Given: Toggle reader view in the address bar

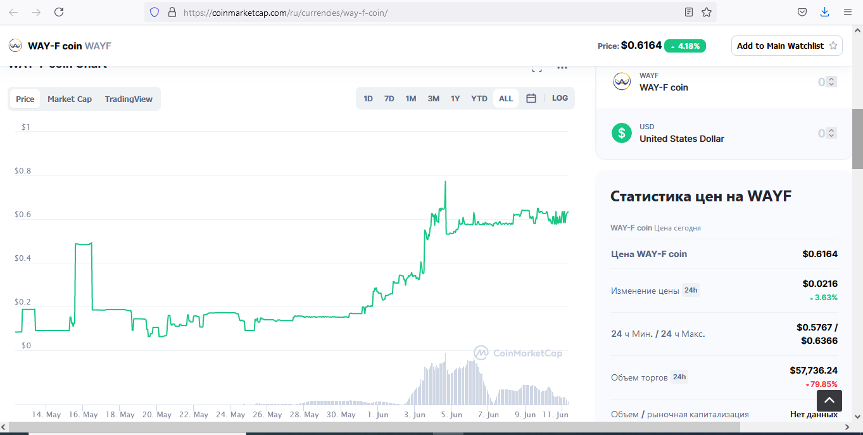Looking at the screenshot, I should [x=689, y=12].
